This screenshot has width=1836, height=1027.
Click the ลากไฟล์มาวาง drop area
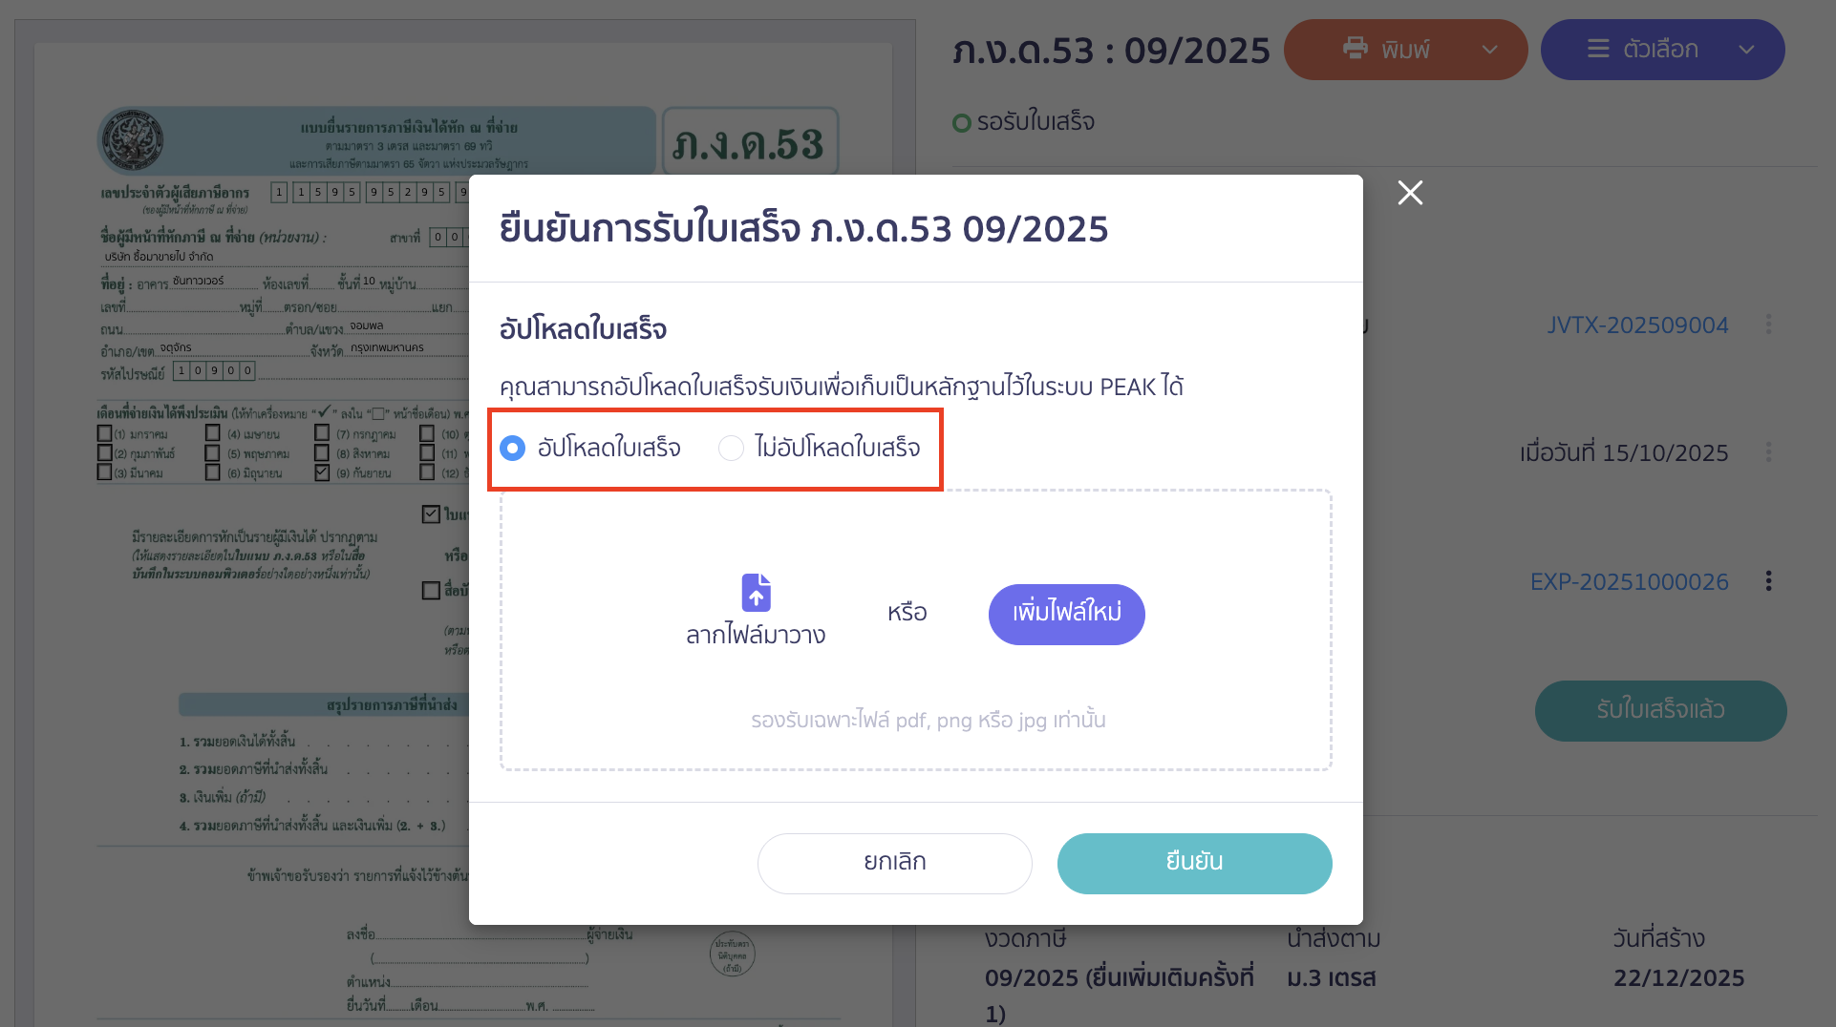point(756,632)
